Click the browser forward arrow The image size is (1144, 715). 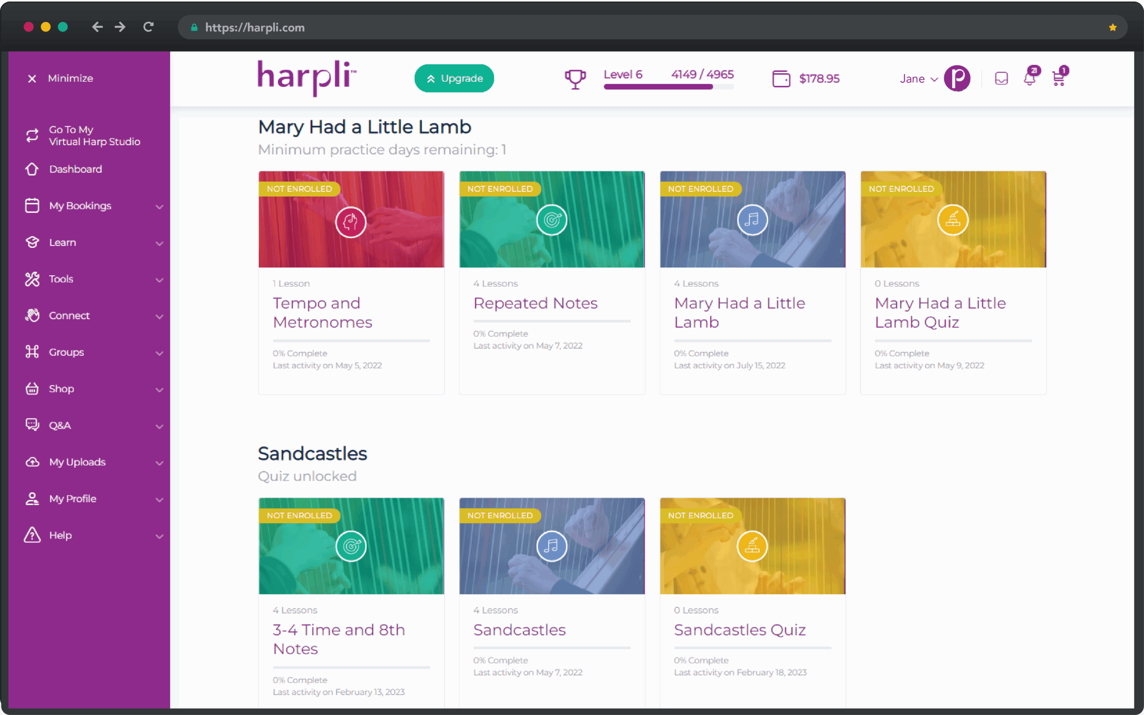click(120, 27)
